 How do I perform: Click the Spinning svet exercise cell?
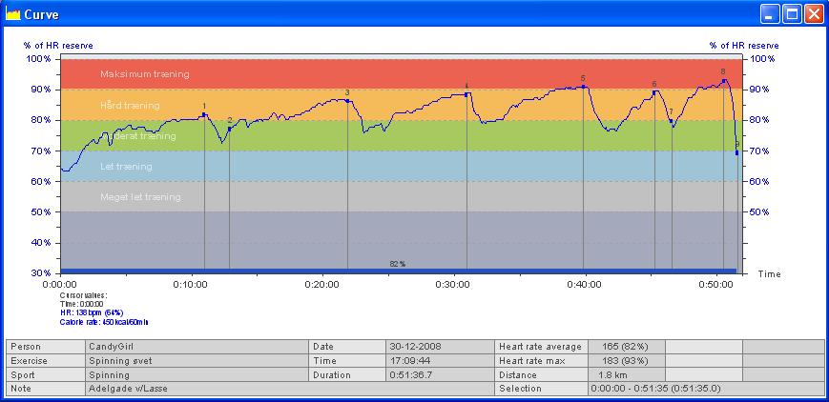[197, 361]
